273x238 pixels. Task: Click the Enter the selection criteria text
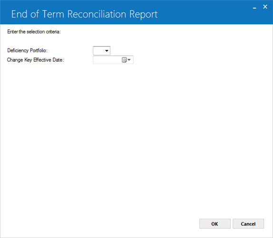point(34,32)
